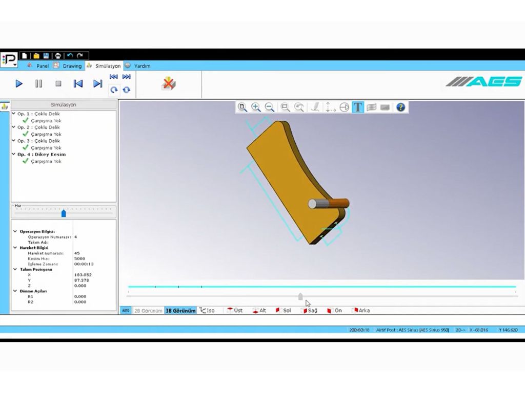Switch to the Üst view
This screenshot has height=393, width=525.
pos(235,311)
